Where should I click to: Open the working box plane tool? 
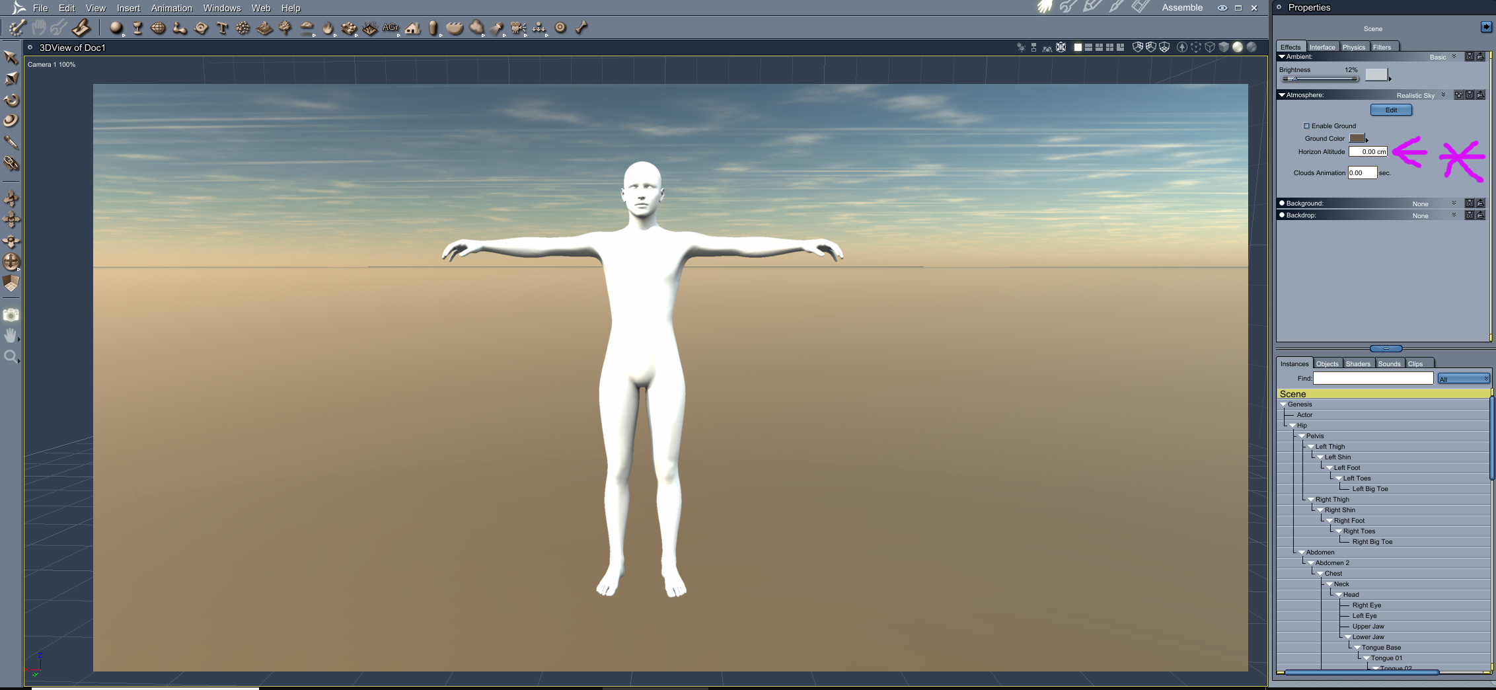click(x=11, y=284)
